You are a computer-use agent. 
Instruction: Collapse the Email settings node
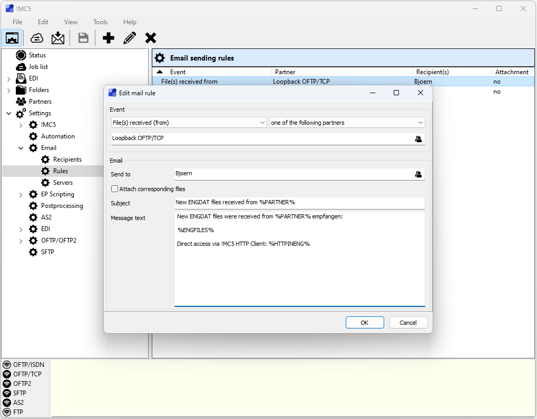click(x=21, y=148)
